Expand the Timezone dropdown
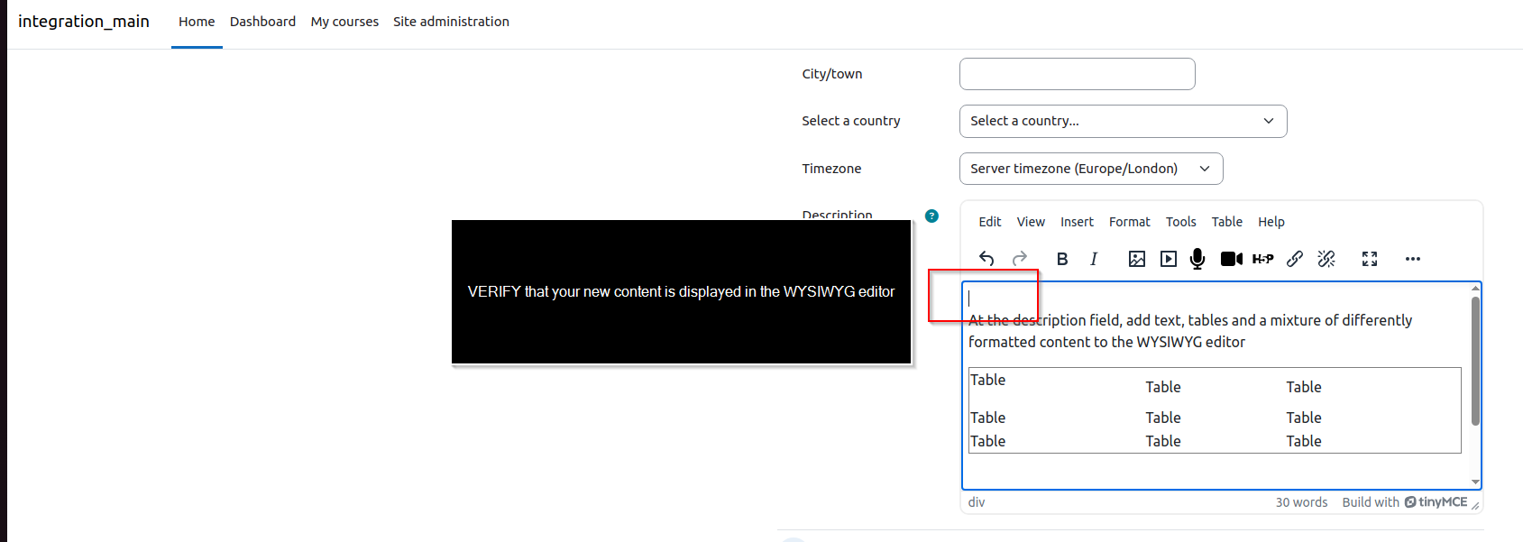Screen dimensions: 1523x542 (x=1091, y=169)
